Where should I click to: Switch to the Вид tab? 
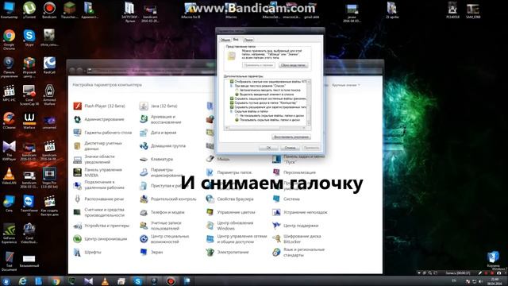pos(236,39)
